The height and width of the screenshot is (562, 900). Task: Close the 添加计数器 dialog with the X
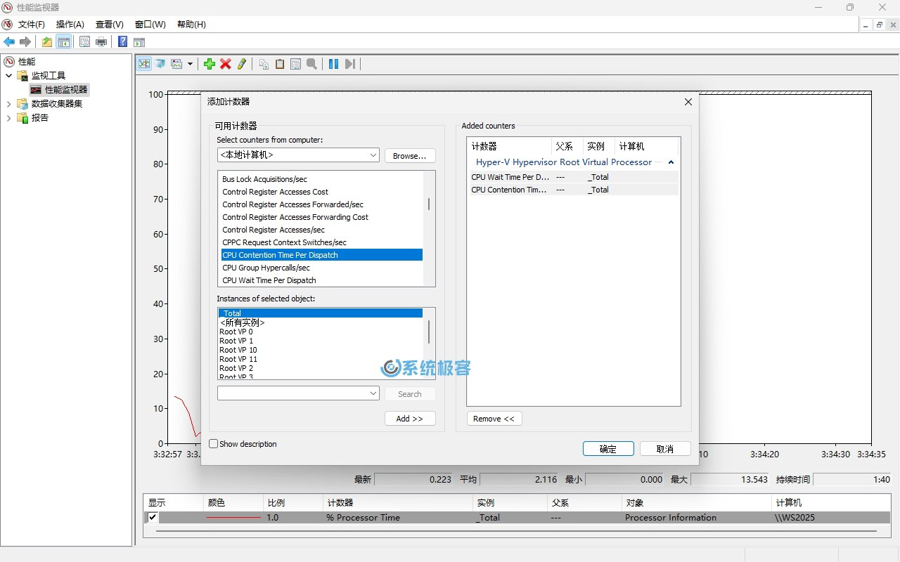point(688,102)
